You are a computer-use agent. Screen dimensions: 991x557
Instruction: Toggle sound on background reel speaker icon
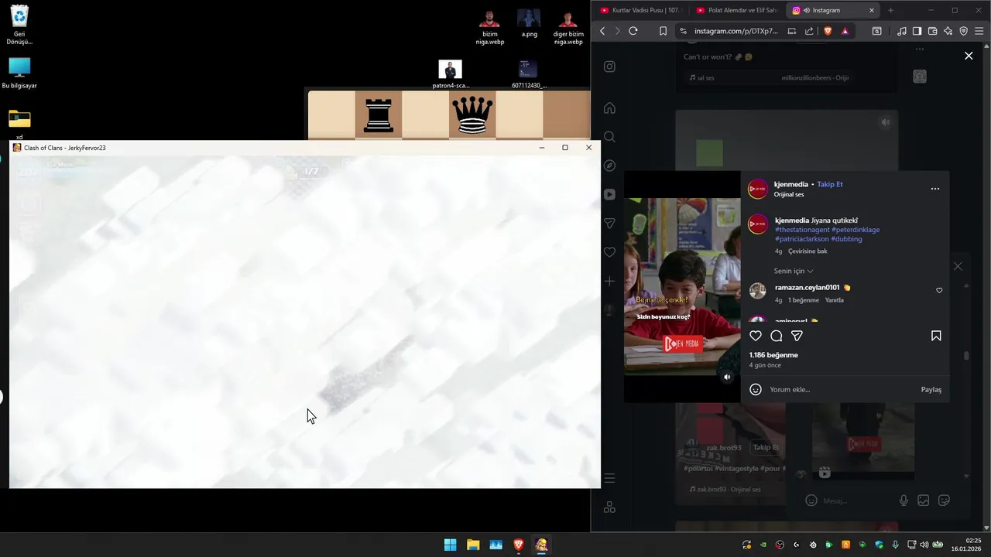tap(886, 122)
